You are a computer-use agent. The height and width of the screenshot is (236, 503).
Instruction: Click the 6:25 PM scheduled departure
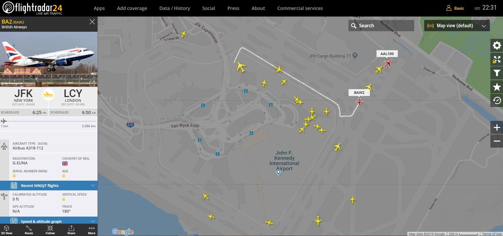click(x=39, y=112)
